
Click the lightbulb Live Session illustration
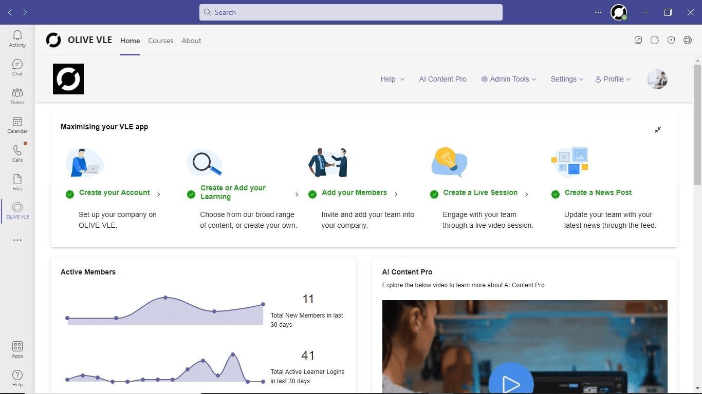pos(449,162)
